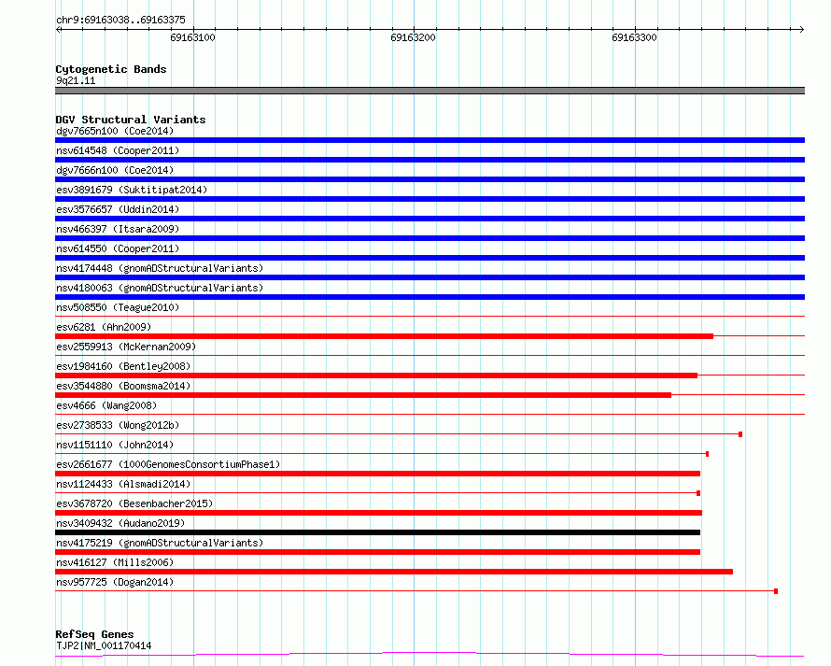
Task: Click the red nsv416127 Mills2006 bar
Action: click(x=394, y=572)
